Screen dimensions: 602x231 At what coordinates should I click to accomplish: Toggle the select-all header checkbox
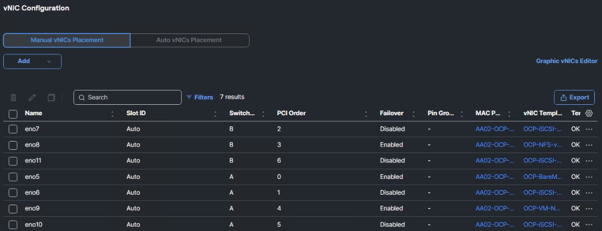point(13,114)
